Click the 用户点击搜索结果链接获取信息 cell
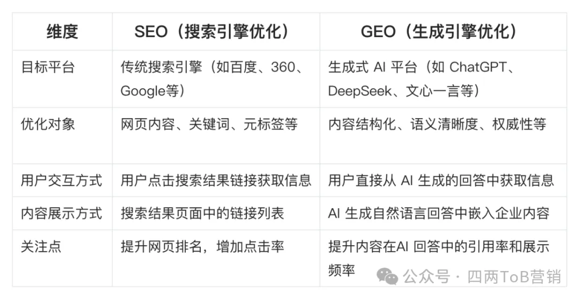Screen dimensions: 580x300 click(x=216, y=180)
